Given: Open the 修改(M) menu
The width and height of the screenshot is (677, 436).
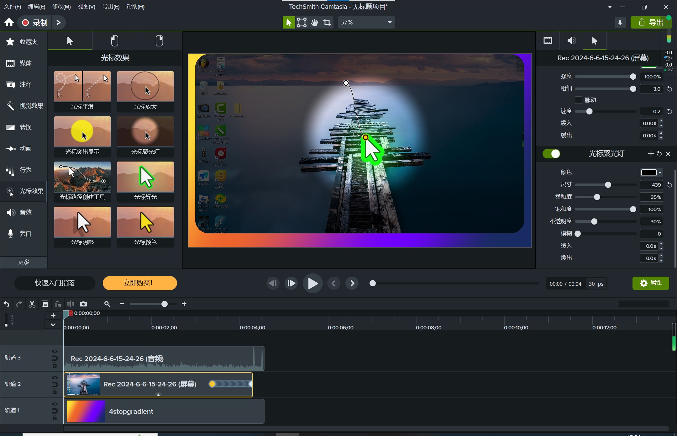Looking at the screenshot, I should [x=61, y=6].
